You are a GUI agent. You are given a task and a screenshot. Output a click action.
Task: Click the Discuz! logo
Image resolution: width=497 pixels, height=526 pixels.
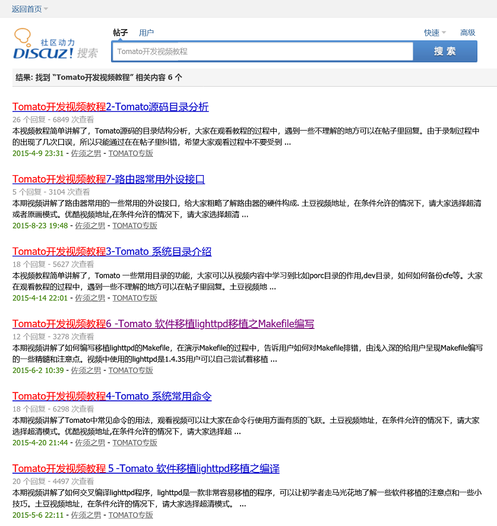pos(56,45)
